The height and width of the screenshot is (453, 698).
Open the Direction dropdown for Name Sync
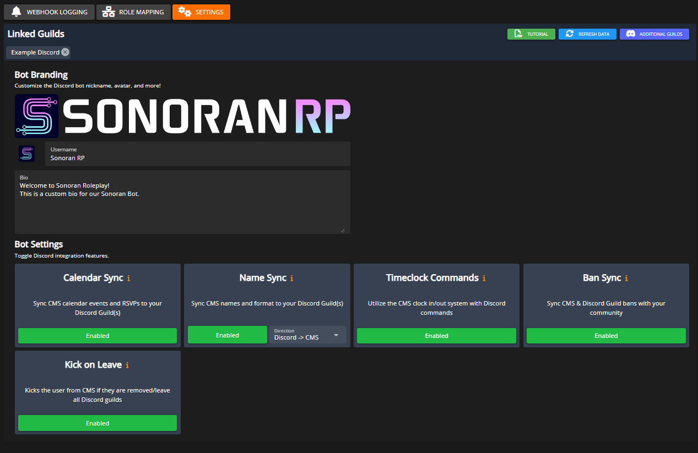[307, 335]
